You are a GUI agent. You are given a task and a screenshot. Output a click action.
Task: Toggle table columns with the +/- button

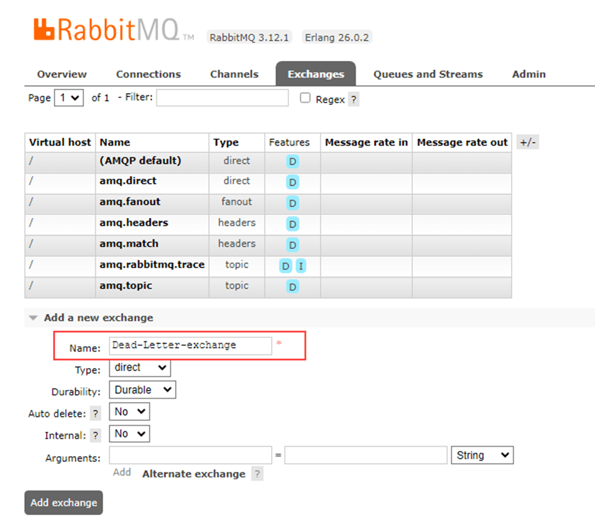click(x=528, y=142)
